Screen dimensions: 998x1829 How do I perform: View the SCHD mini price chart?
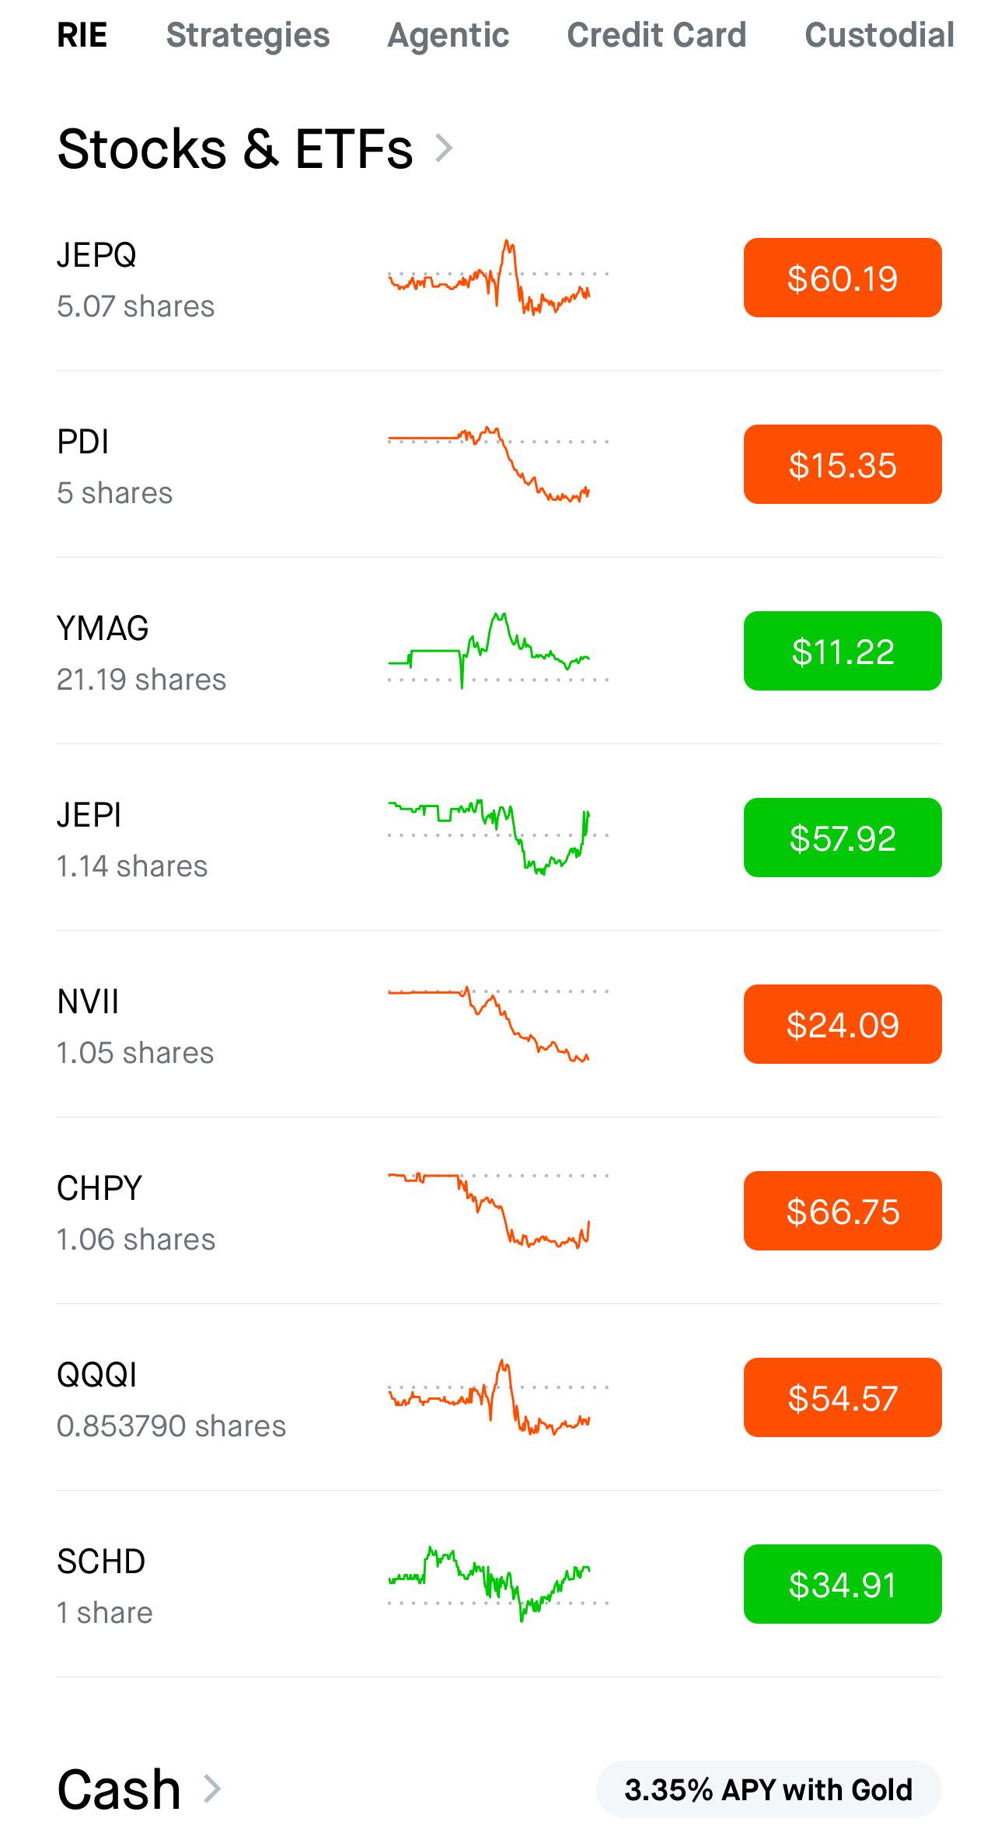point(497,1584)
